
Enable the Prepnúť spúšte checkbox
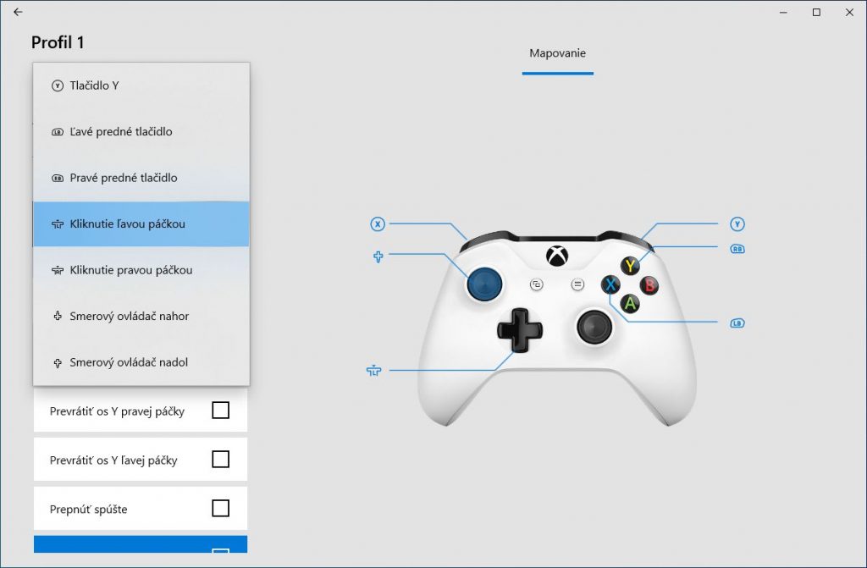(x=221, y=508)
